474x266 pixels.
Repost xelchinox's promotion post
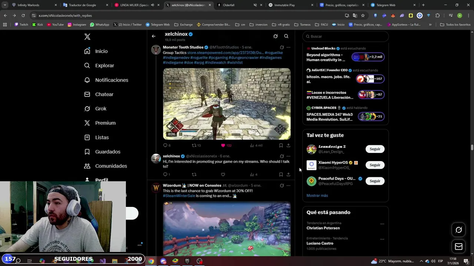[194, 175]
